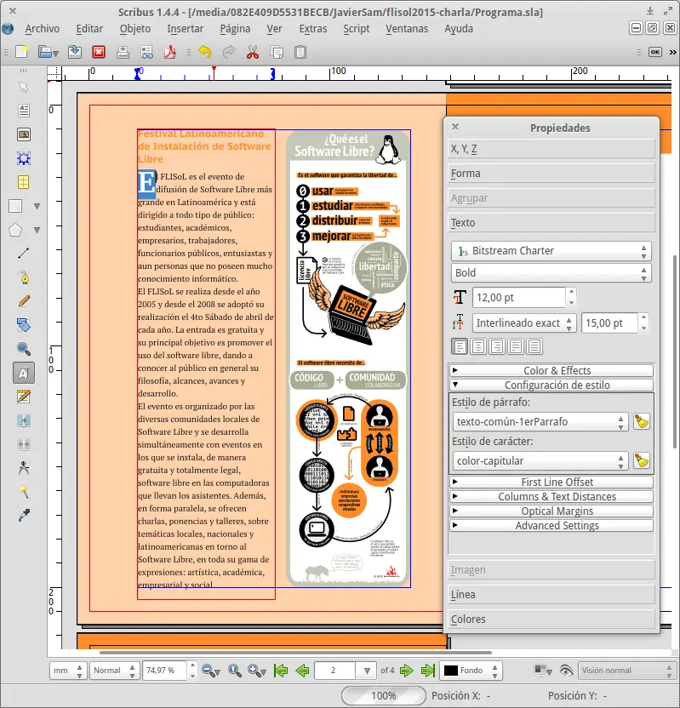Open the Colores properties tab
680x708 pixels.
551,619
